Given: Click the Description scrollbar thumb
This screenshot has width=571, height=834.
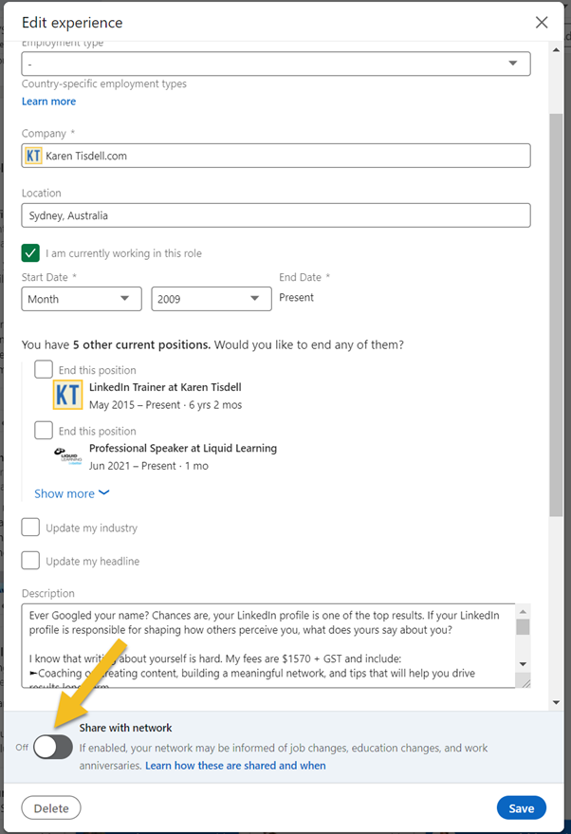Looking at the screenshot, I should [524, 626].
